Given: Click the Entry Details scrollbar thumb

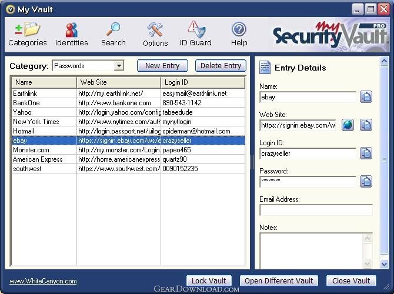Looking at the screenshot, I should pyautogui.click(x=384, y=160).
